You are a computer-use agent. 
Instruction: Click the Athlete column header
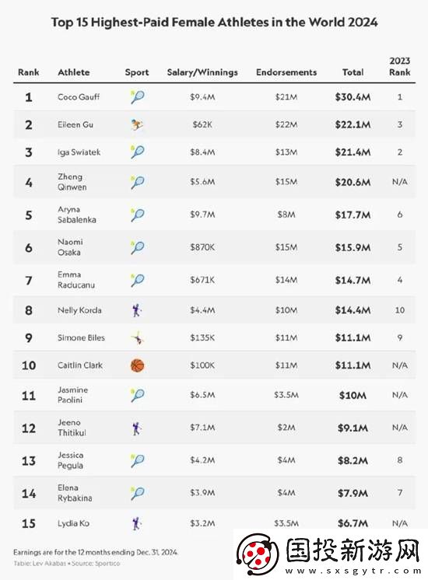point(74,72)
